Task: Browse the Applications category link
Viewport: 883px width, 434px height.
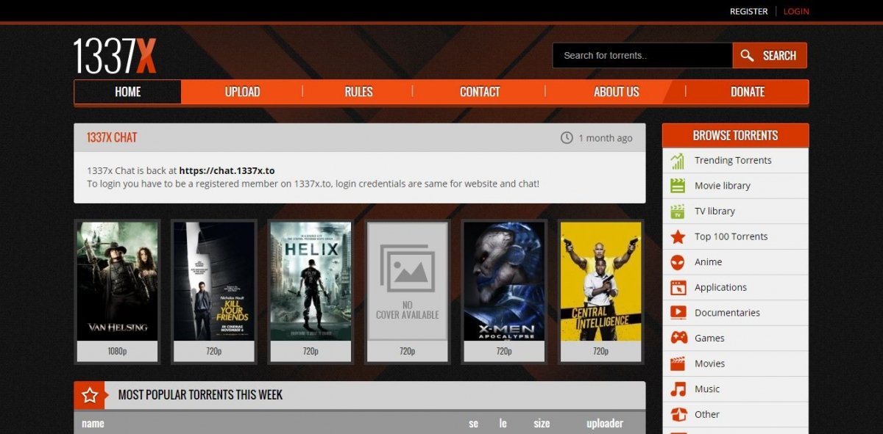Action: pos(720,288)
